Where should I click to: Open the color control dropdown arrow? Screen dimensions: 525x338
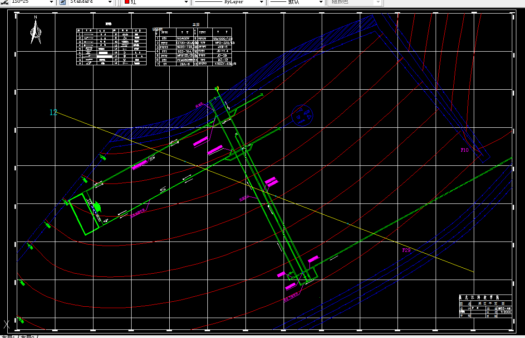(186, 2)
